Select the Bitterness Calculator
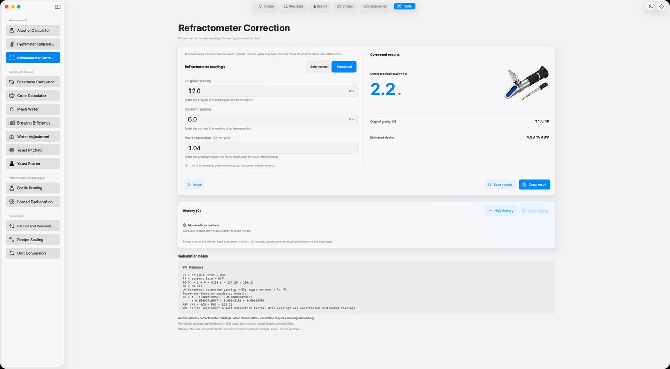This screenshot has width=670, height=369. point(33,82)
